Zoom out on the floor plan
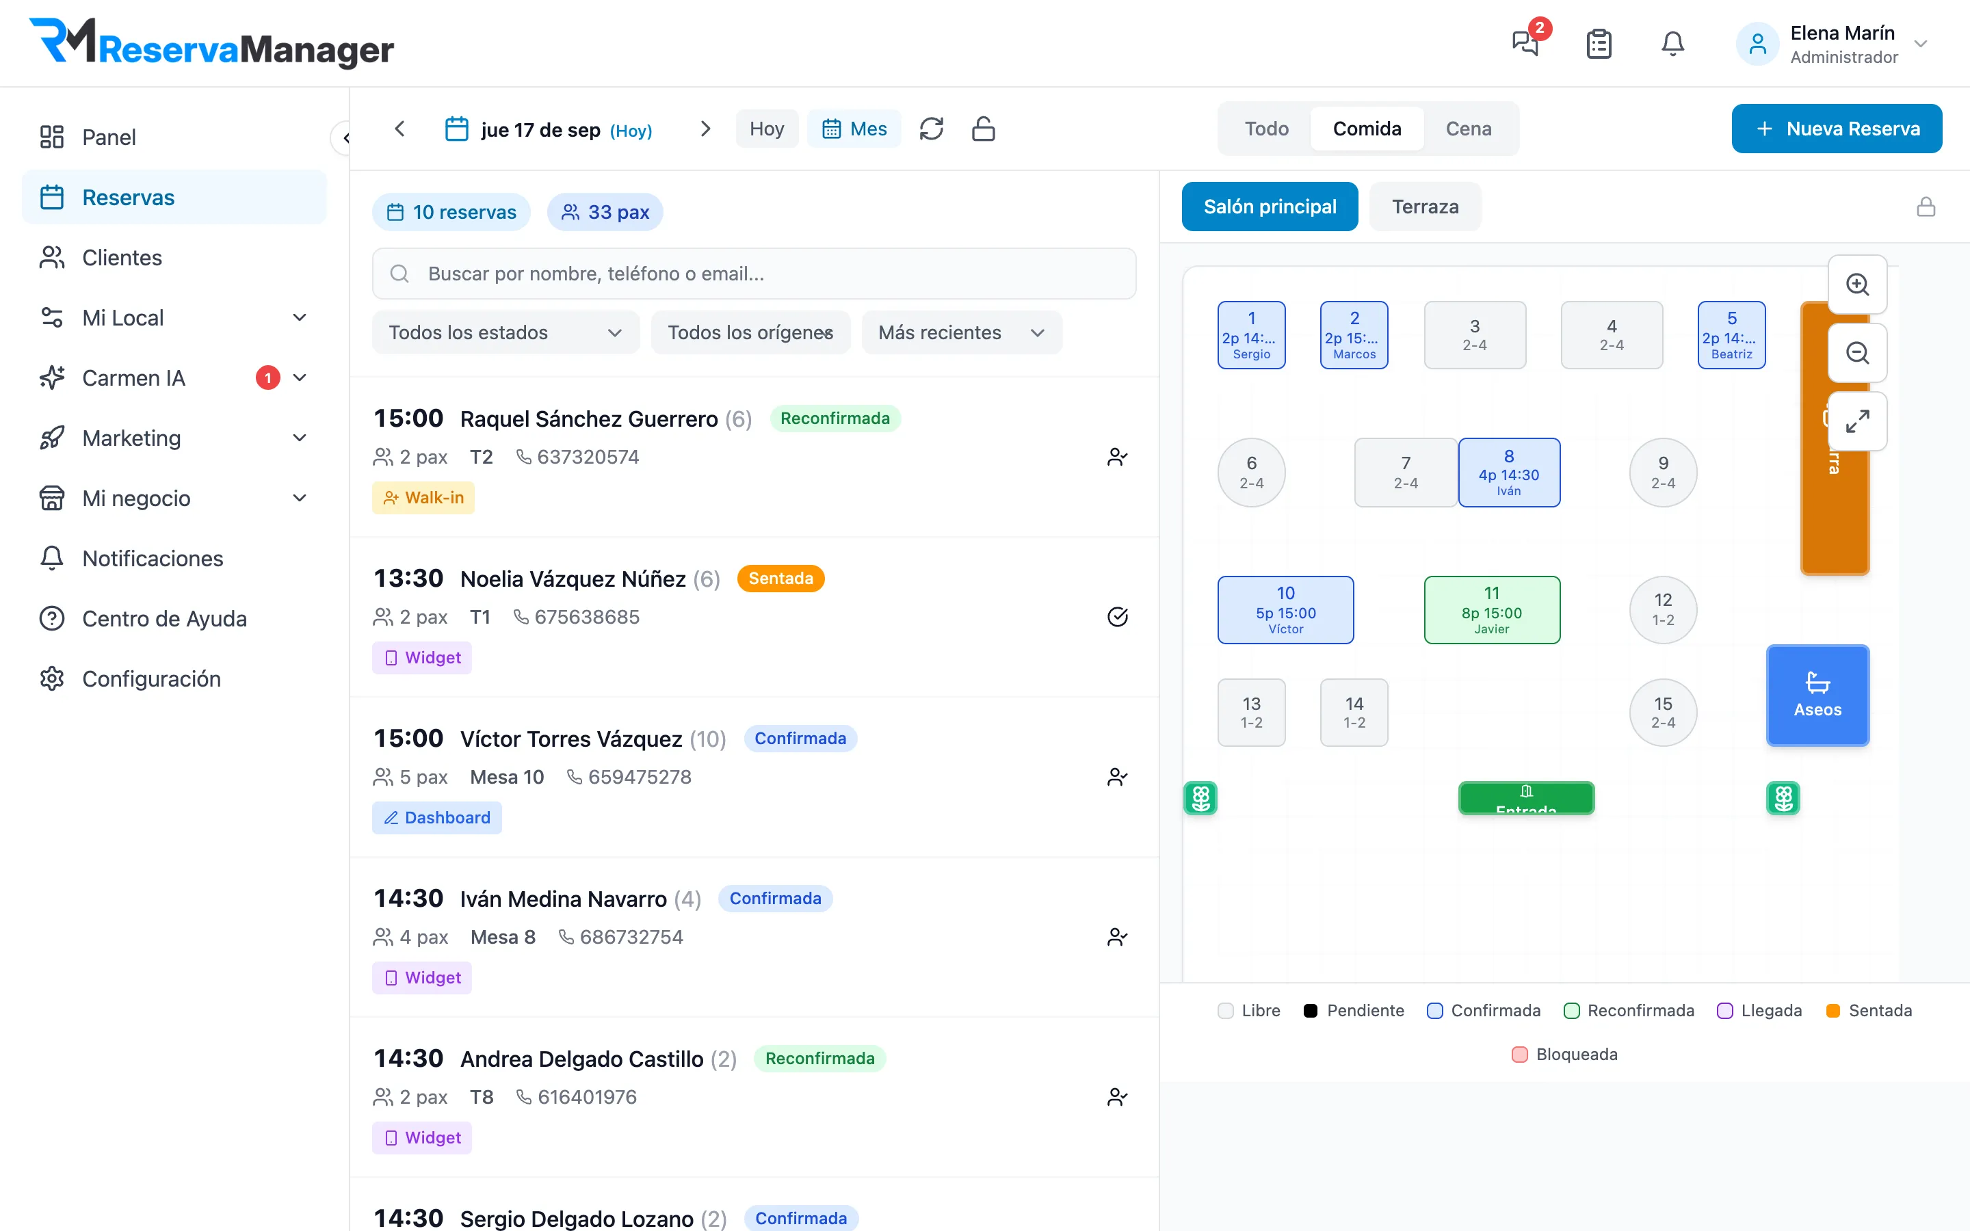Screen dimensions: 1970x1231 point(1857,352)
